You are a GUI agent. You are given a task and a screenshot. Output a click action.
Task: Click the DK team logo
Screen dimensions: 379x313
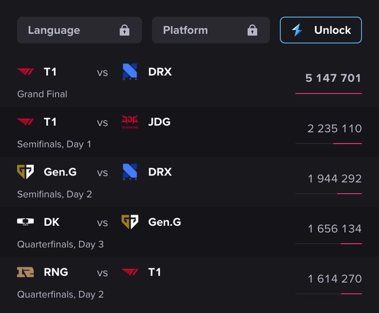(25, 222)
